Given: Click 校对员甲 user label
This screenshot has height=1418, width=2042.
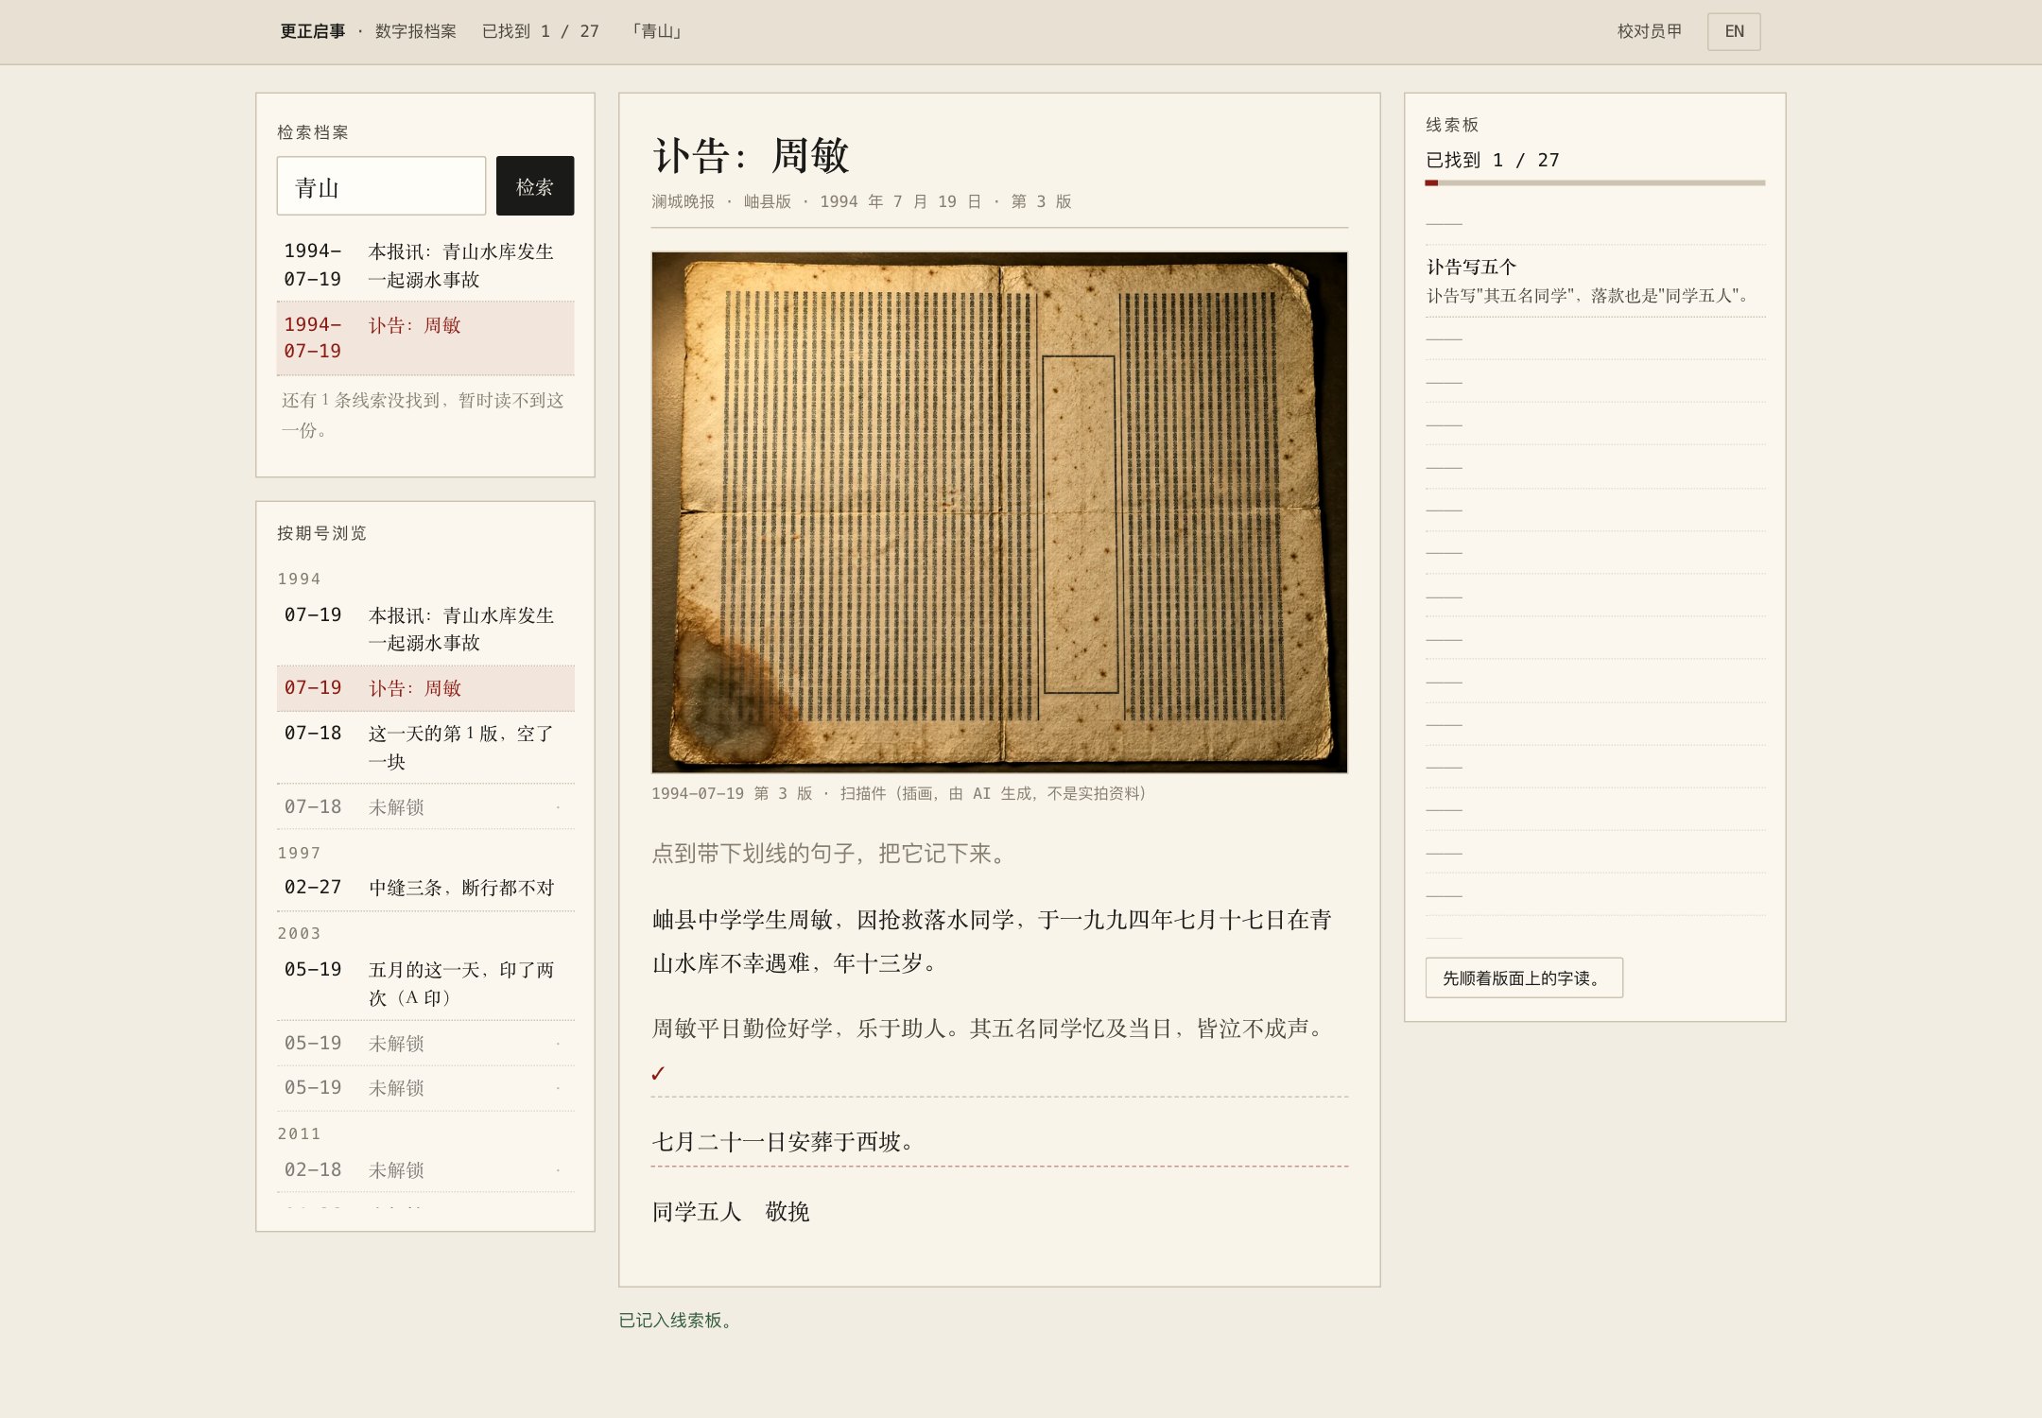Looking at the screenshot, I should tap(1650, 31).
